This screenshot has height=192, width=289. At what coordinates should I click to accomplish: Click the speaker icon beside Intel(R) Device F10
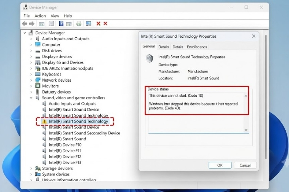(44, 145)
